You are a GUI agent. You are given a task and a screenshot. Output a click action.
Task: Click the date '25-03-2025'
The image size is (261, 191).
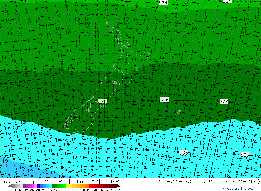pos(178,181)
